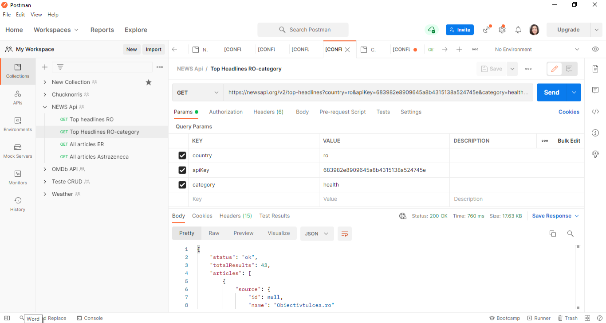606x323 pixels.
Task: Open the code snippet icon
Action: 595,112
